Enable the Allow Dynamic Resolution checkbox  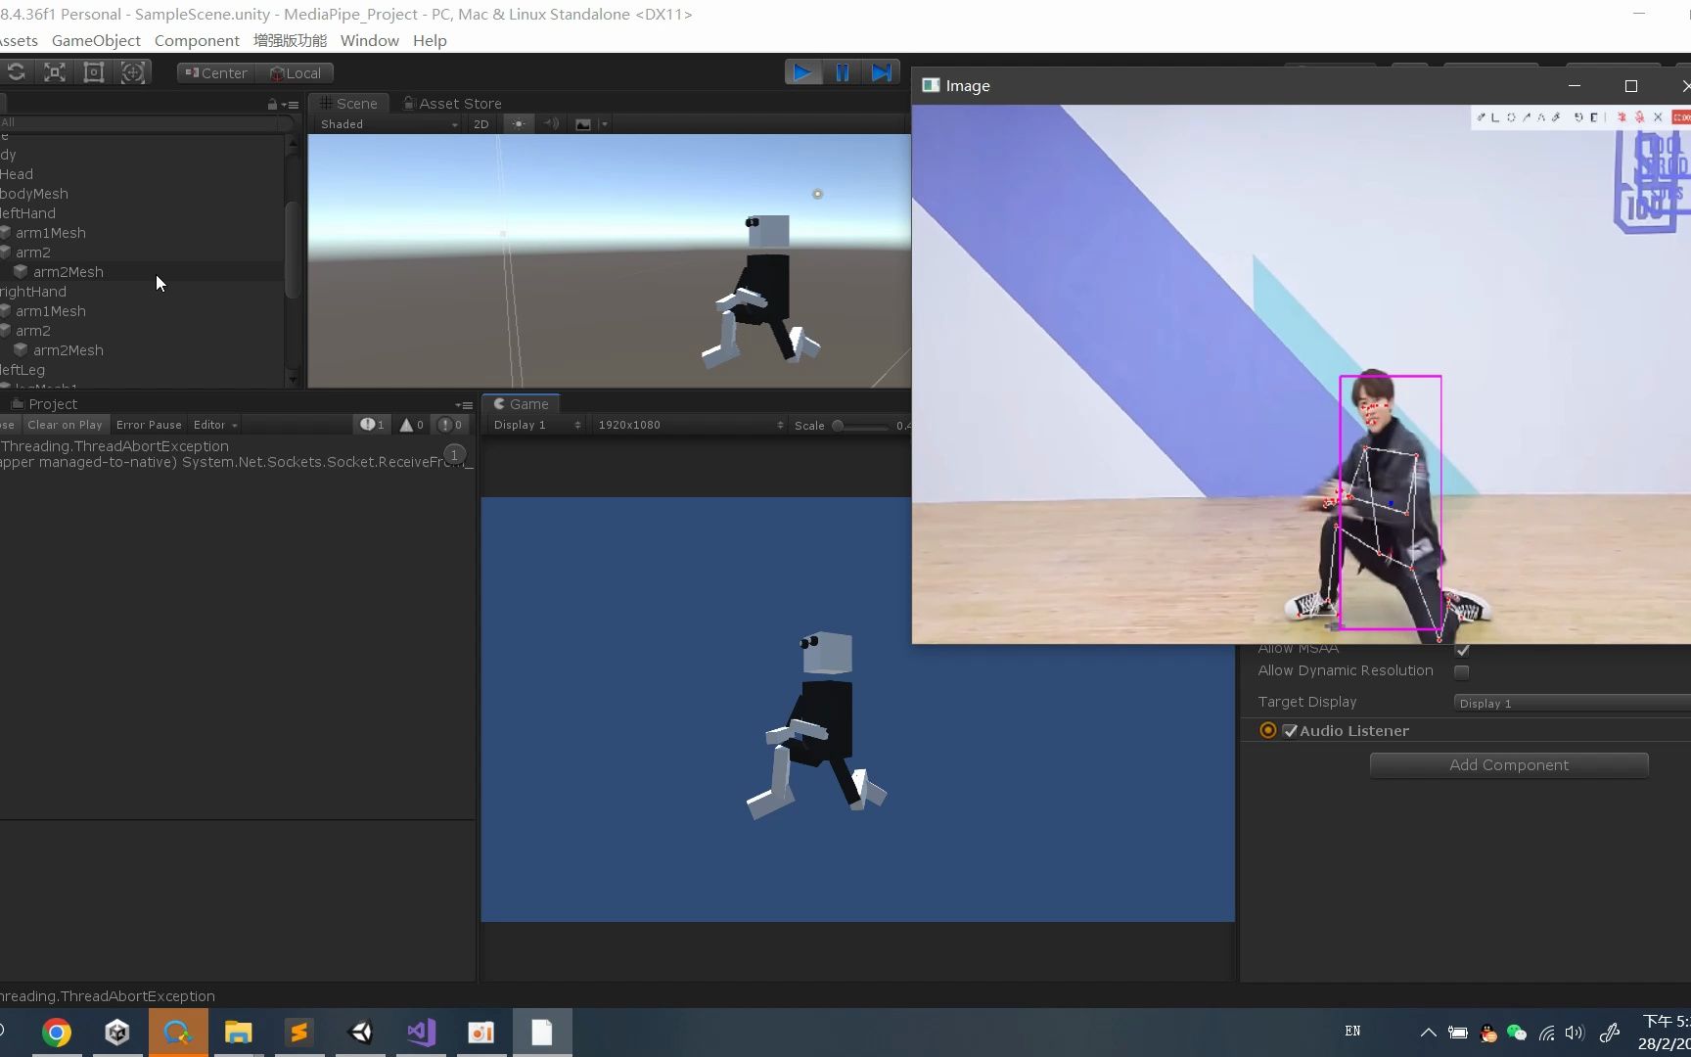1463,671
